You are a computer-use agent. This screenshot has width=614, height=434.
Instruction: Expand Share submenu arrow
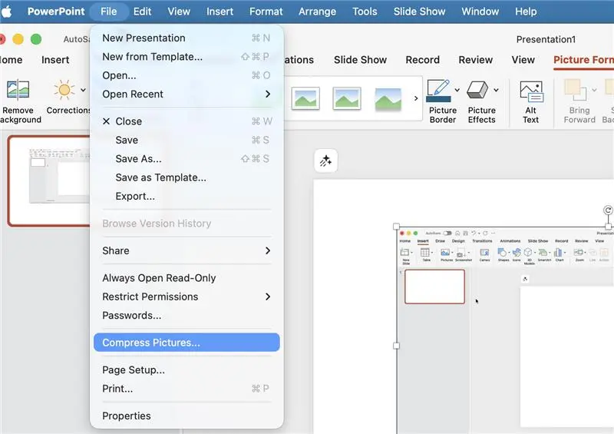pyautogui.click(x=268, y=250)
